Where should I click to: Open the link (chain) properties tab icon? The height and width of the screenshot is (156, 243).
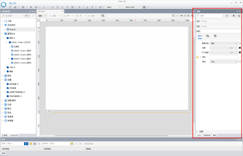(x=208, y=36)
